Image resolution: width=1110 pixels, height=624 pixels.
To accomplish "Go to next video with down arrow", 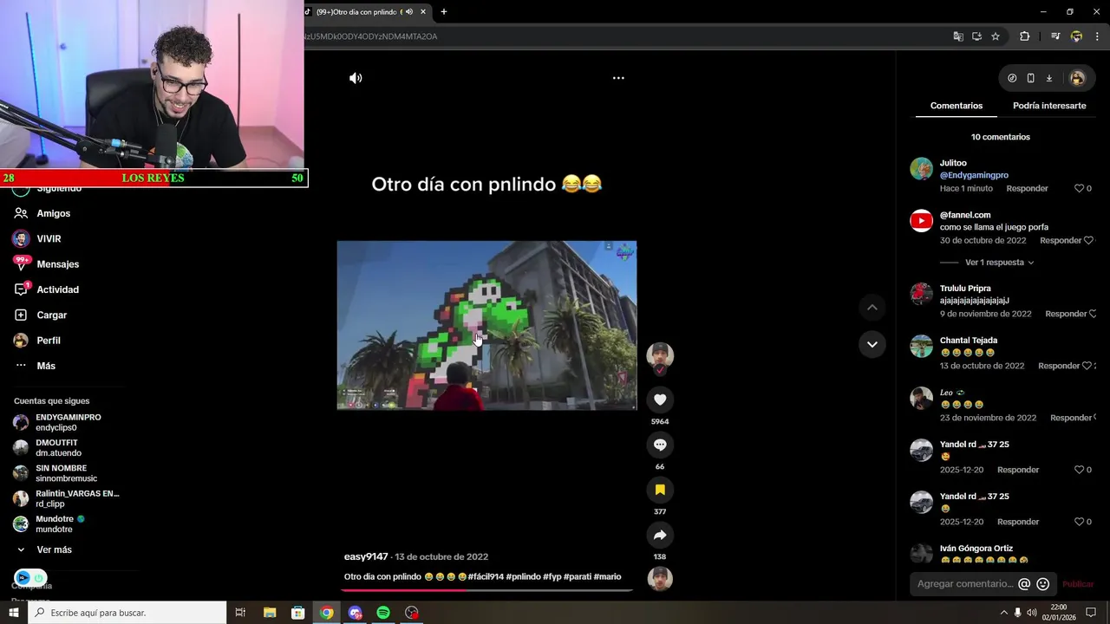I will [x=872, y=344].
